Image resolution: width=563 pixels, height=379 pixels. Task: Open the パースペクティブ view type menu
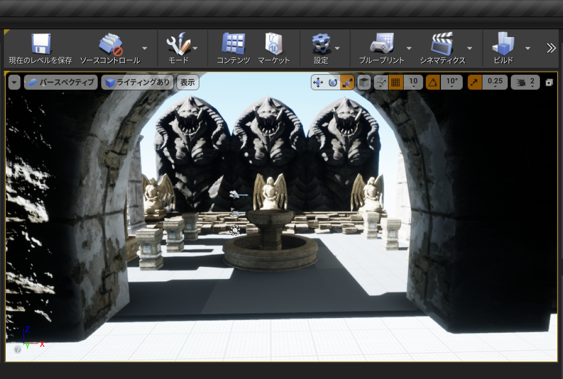click(x=61, y=82)
